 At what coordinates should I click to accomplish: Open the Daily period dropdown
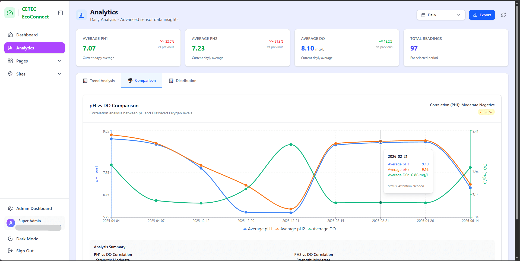(x=441, y=15)
